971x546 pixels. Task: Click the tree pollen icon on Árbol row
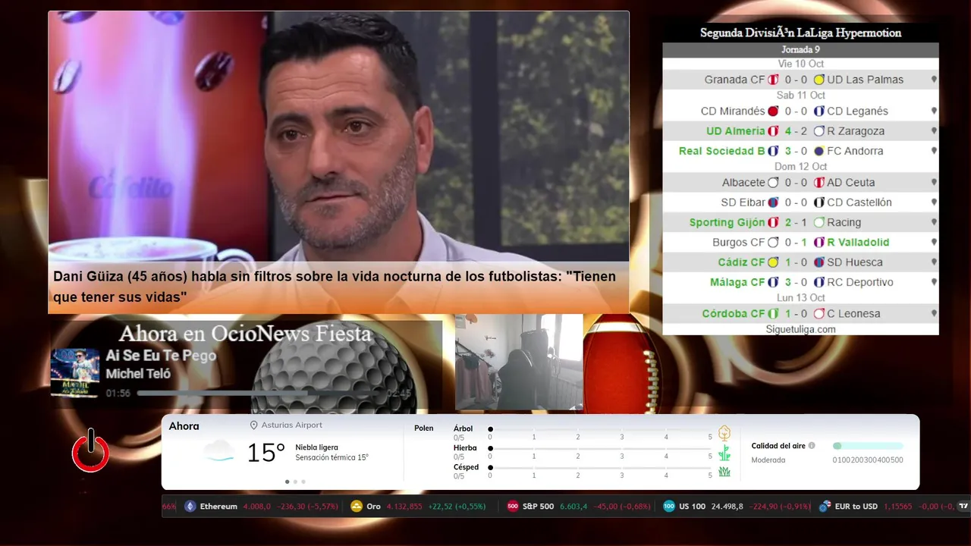coord(724,433)
